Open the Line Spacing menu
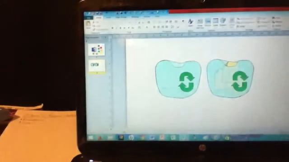This screenshot has width=289, height=162. point(172,27)
